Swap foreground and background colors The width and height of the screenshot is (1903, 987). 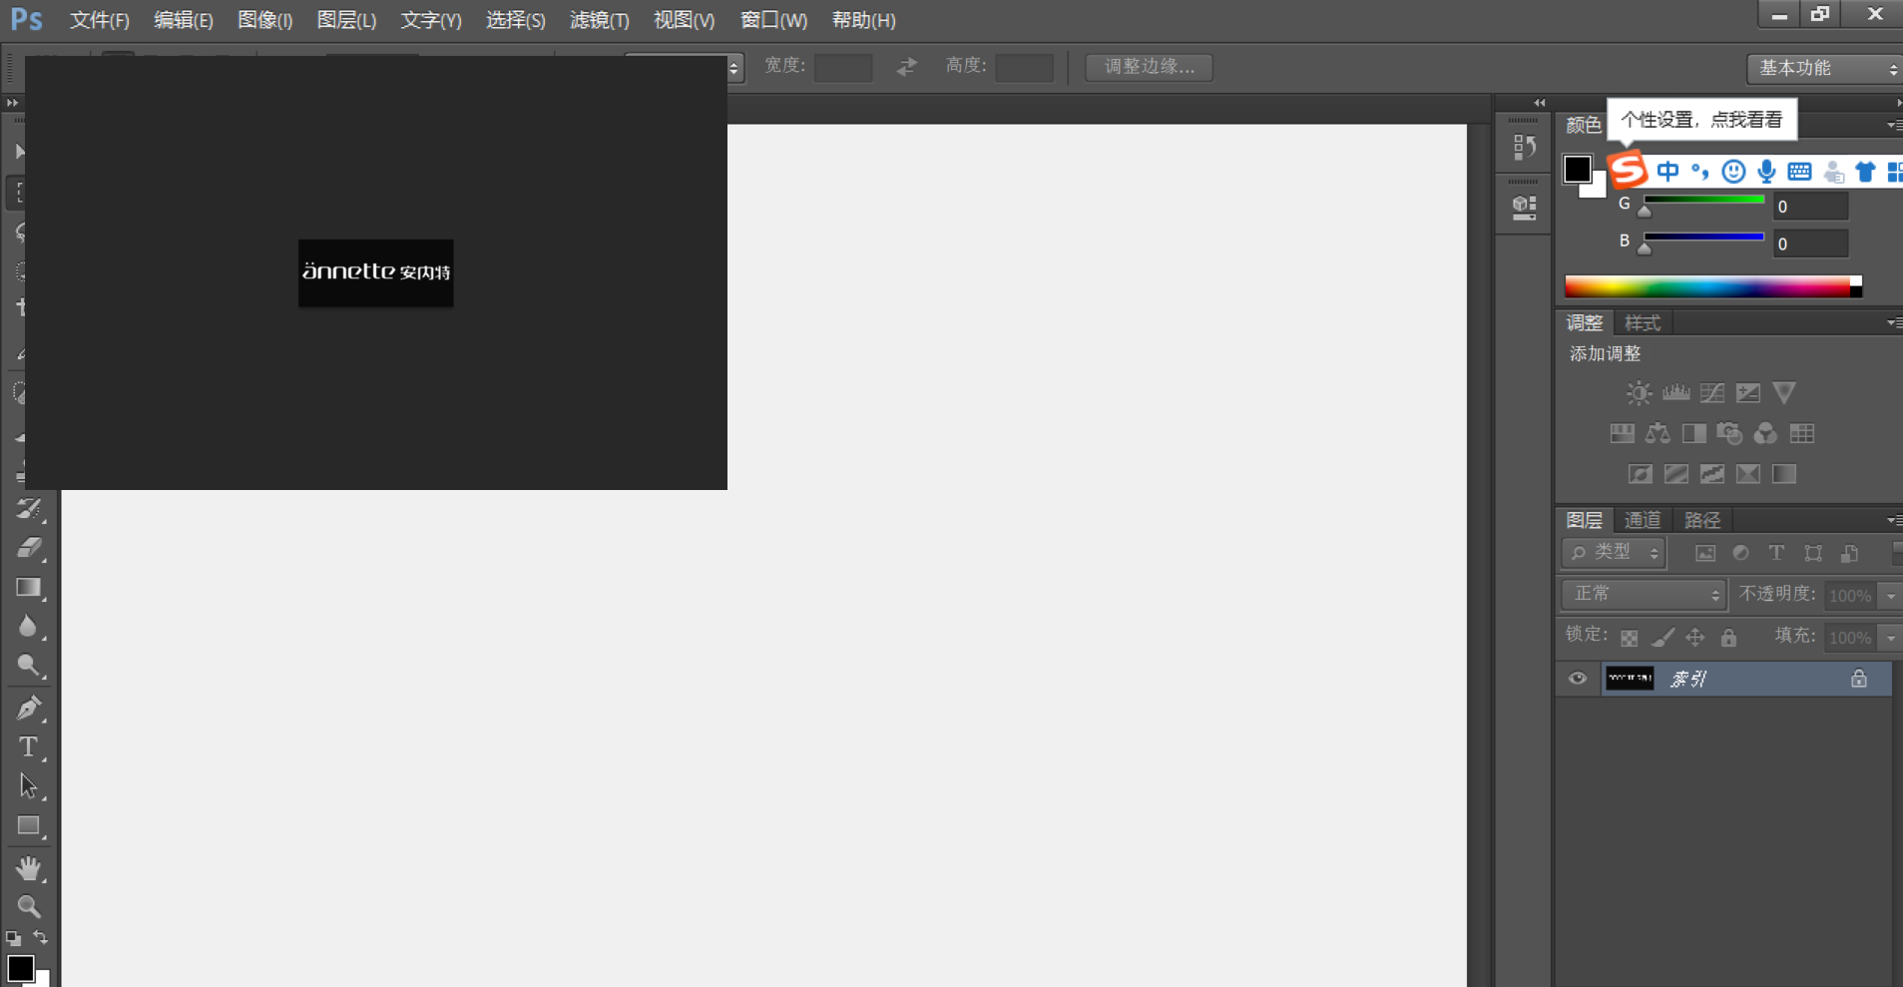click(41, 937)
